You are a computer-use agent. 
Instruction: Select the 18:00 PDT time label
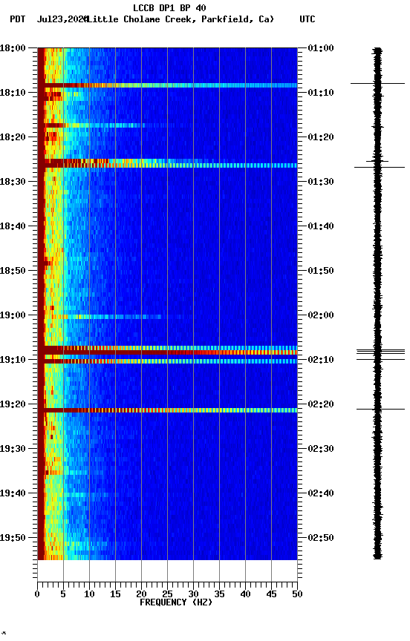pyautogui.click(x=13, y=48)
